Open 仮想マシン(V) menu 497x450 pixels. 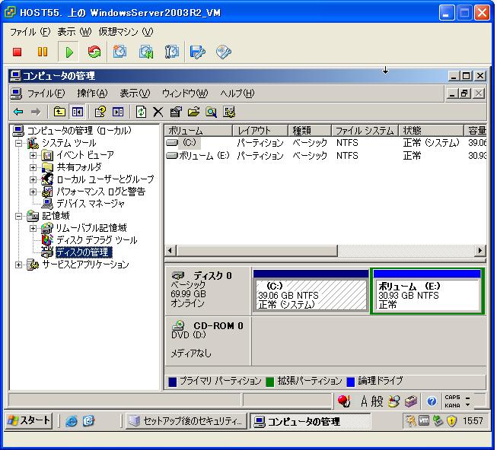point(126,32)
